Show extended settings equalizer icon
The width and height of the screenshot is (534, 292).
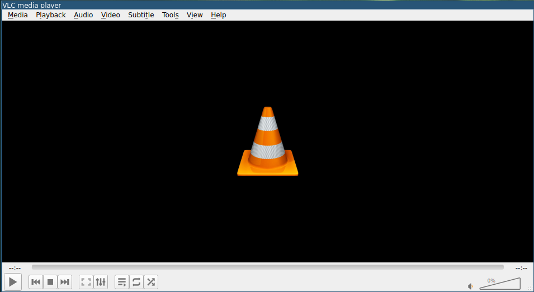pos(101,282)
